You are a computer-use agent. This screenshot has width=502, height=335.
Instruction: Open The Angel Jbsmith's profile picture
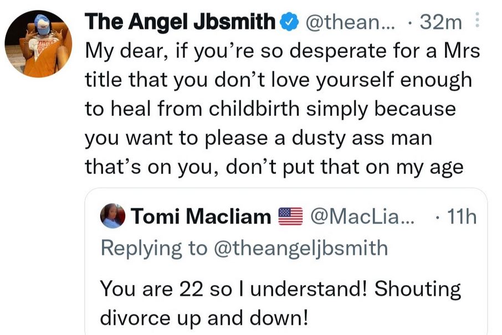click(x=38, y=43)
